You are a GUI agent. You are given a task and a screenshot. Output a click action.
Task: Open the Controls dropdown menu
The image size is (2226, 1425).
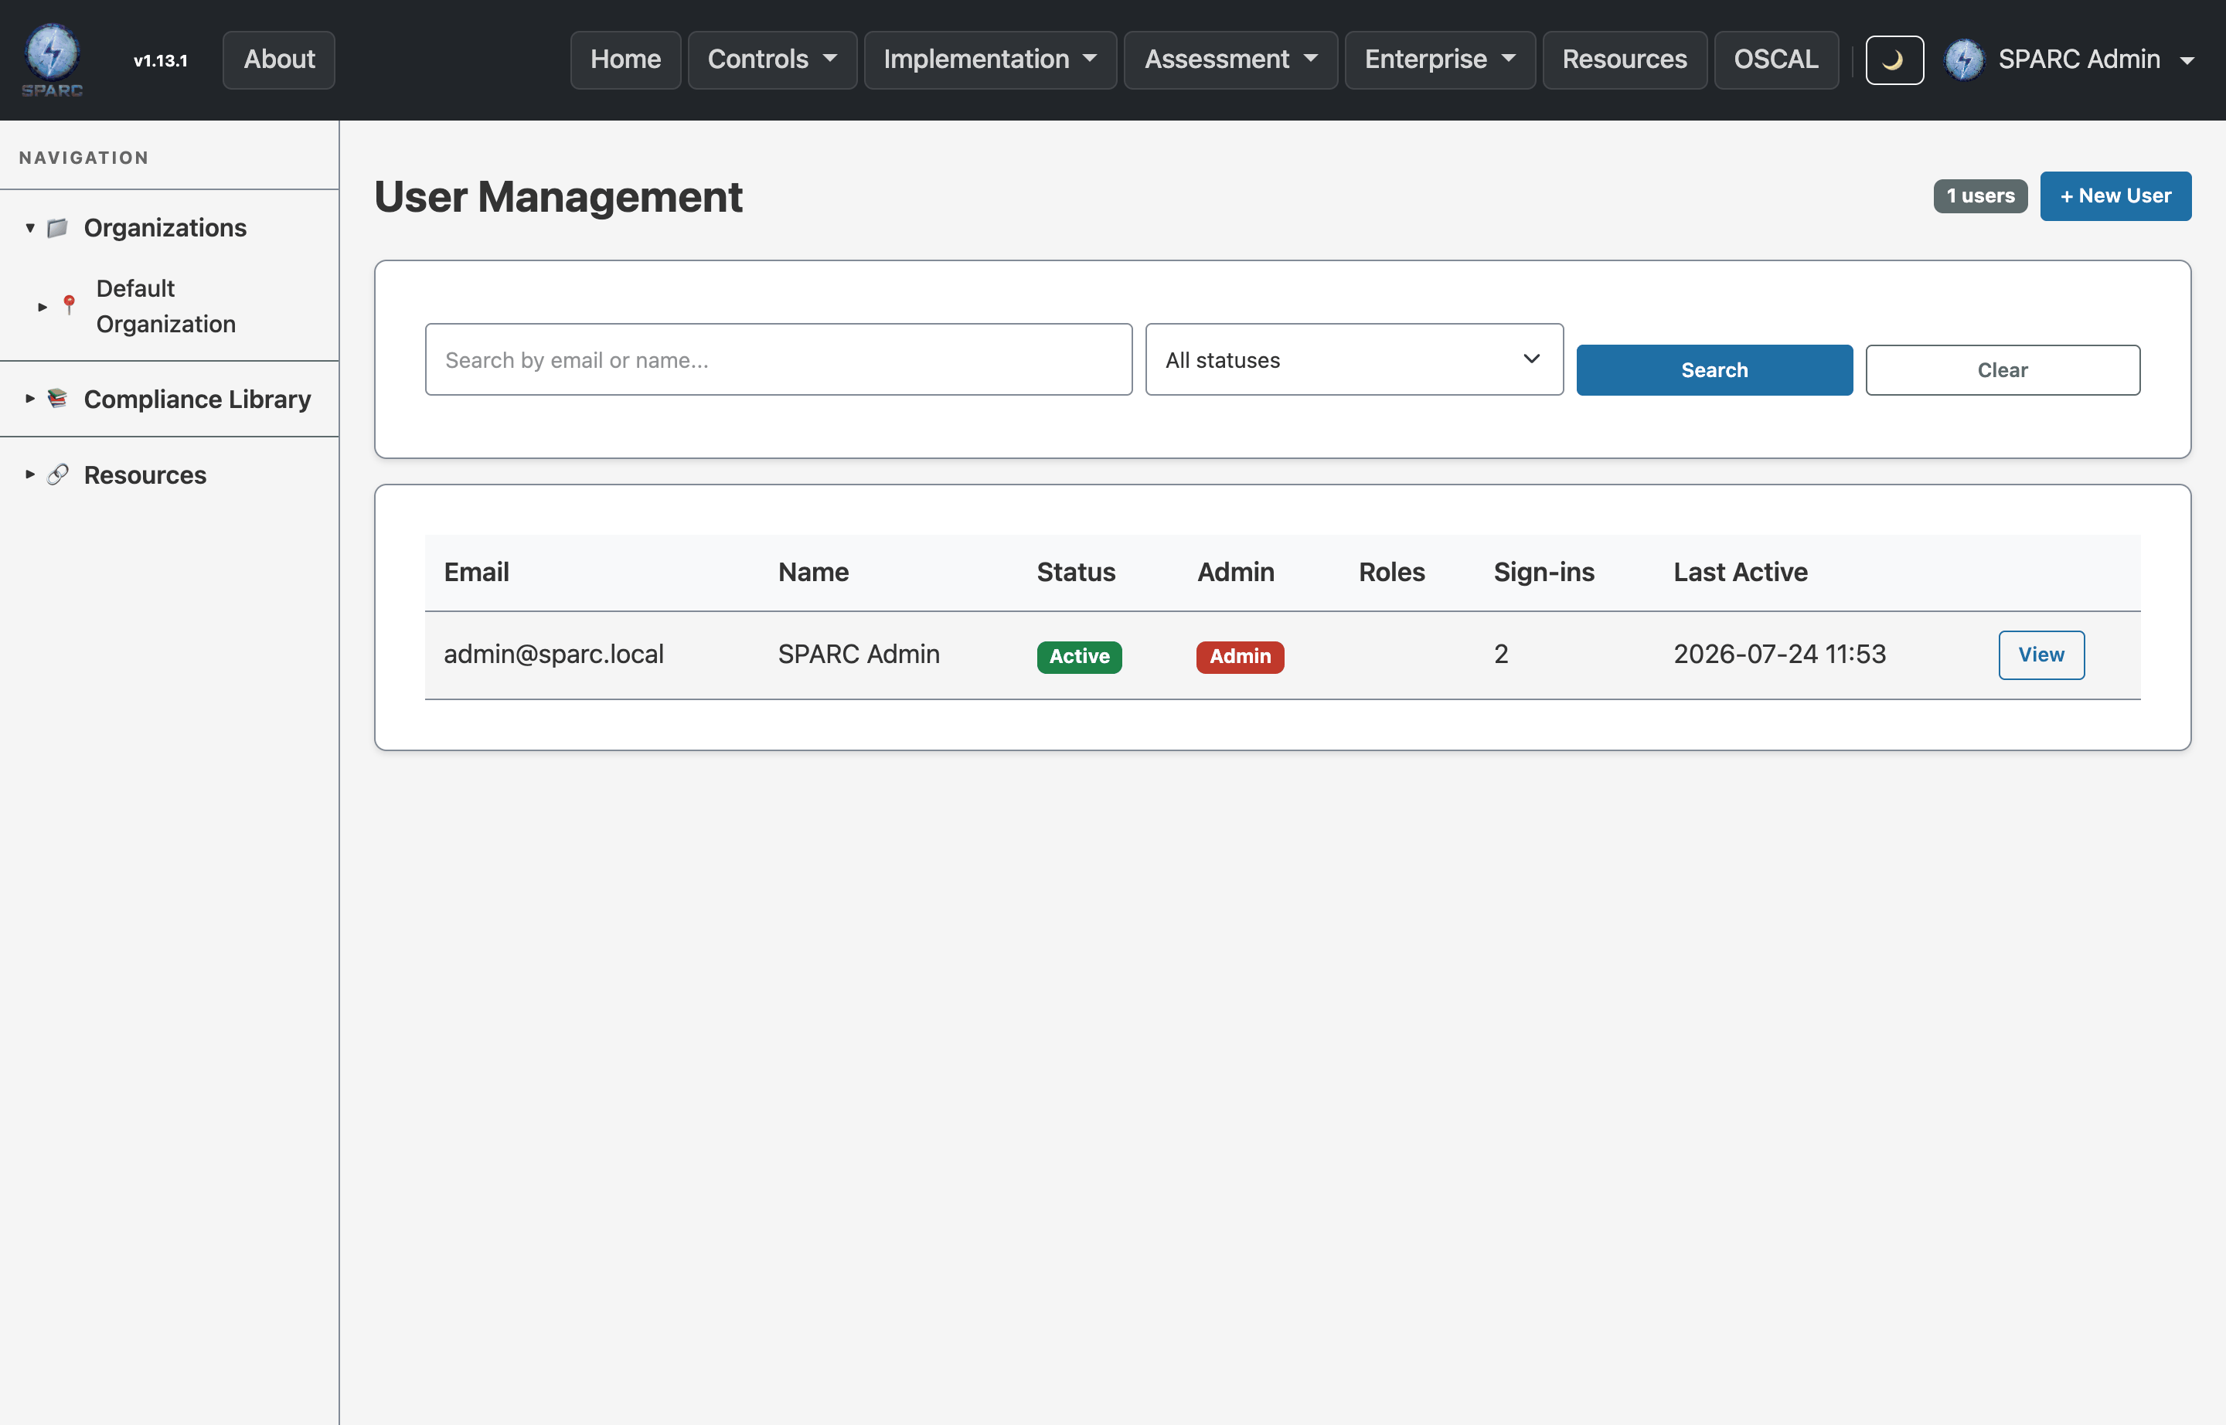(x=772, y=60)
